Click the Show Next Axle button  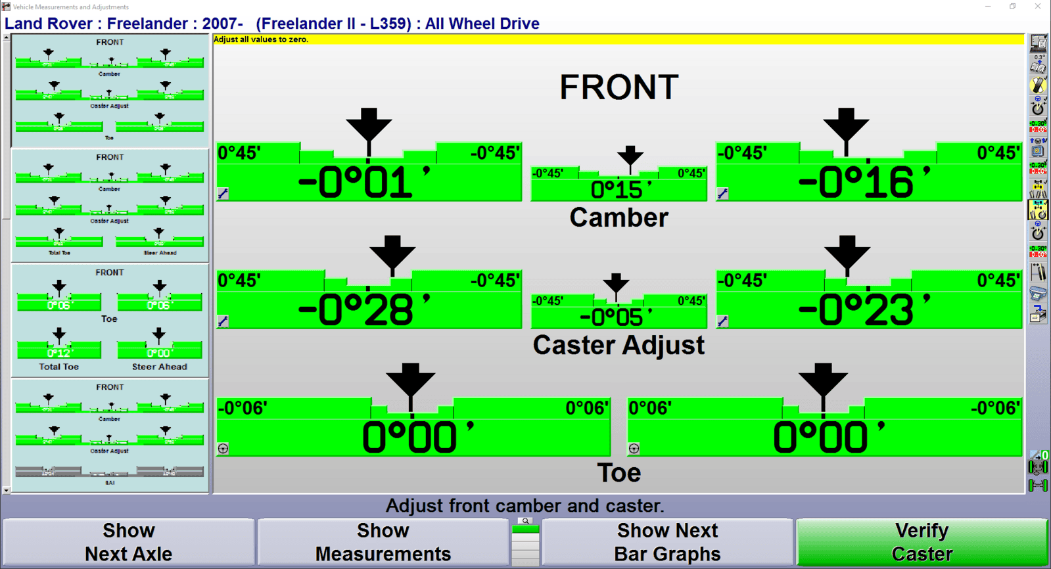coord(129,542)
